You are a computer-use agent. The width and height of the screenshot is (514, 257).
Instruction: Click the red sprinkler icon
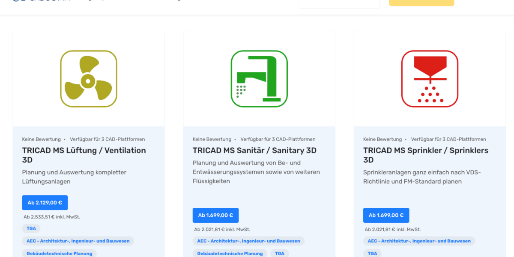pos(430,79)
